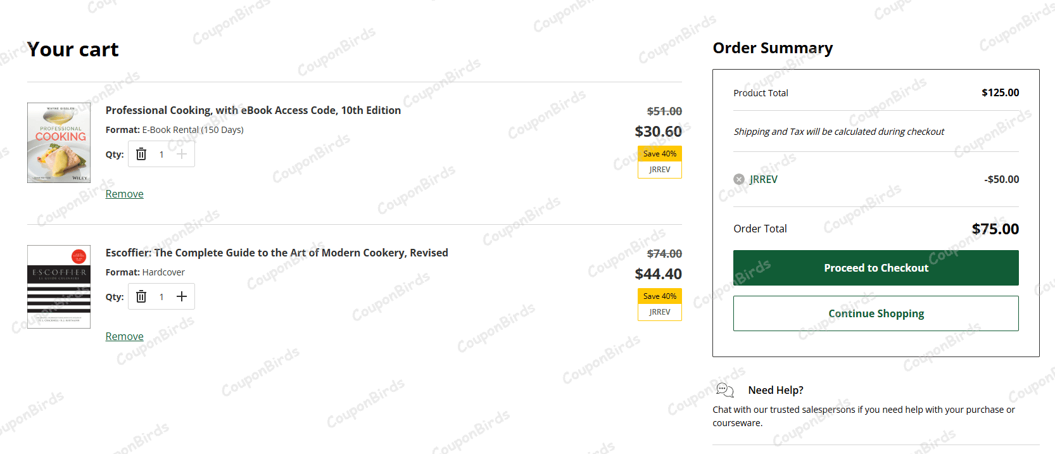The image size is (1055, 454).
Task: Remove the JRREV coupon with X icon
Action: click(739, 179)
